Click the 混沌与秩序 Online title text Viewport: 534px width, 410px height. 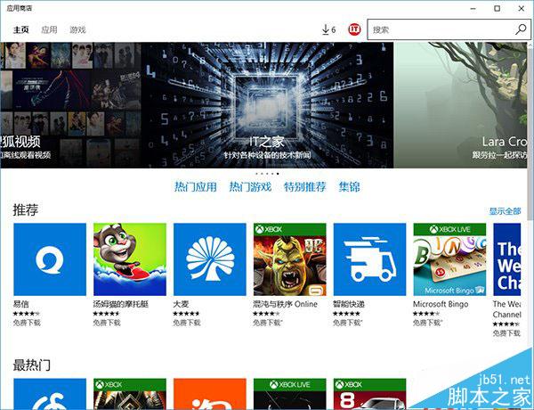tap(285, 304)
